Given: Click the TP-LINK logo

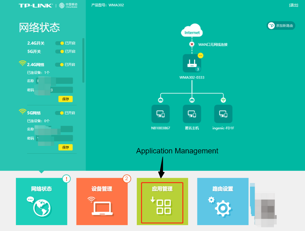Looking at the screenshot, I should (x=36, y=6).
